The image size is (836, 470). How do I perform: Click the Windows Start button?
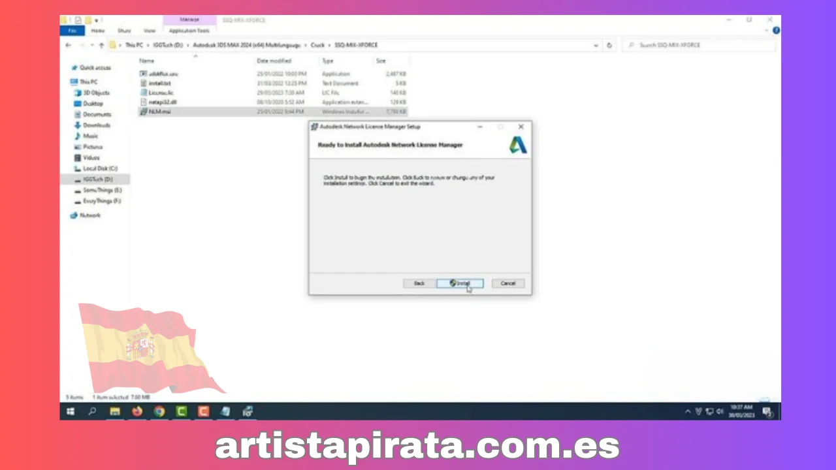click(x=71, y=411)
